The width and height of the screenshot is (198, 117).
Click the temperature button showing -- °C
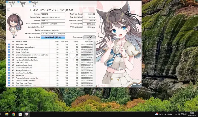coord(89,37)
